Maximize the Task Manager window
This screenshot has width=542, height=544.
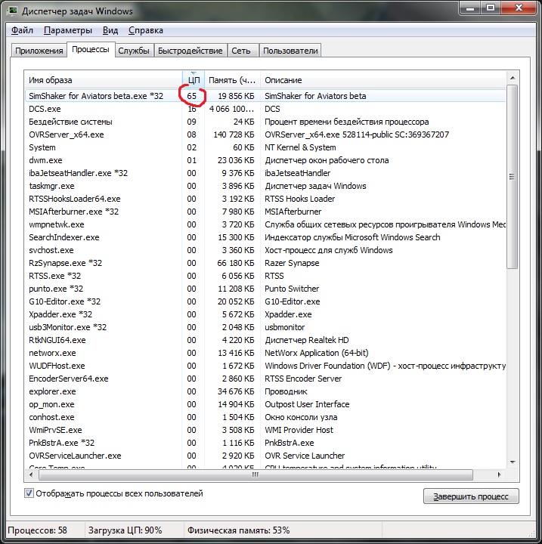point(491,8)
